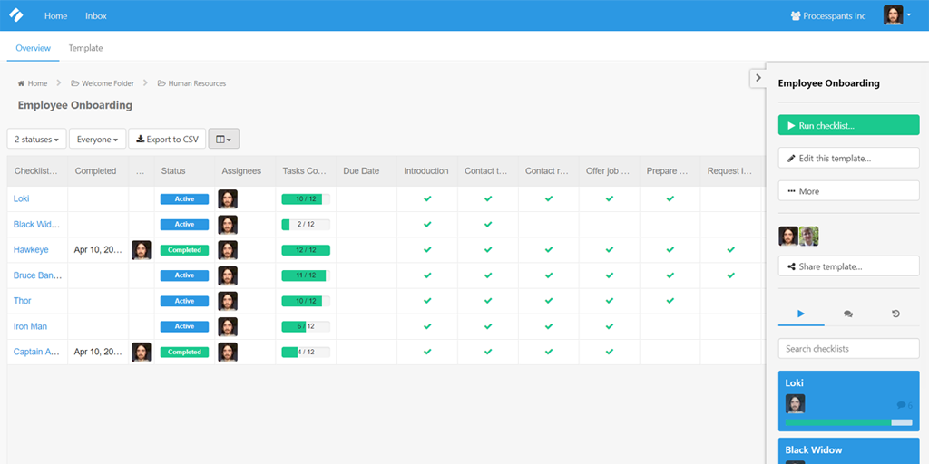Switch to the Template tab
The height and width of the screenshot is (464, 929).
pyautogui.click(x=85, y=48)
